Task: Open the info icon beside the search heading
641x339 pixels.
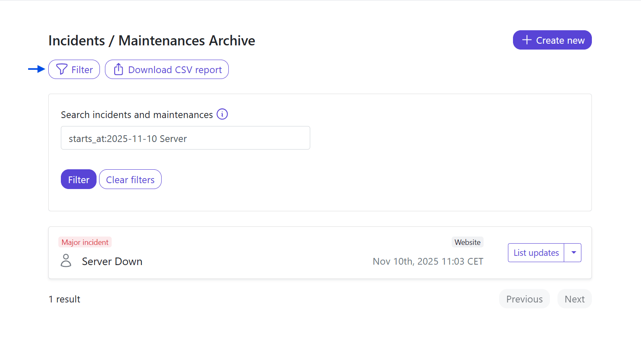Action: [222, 114]
